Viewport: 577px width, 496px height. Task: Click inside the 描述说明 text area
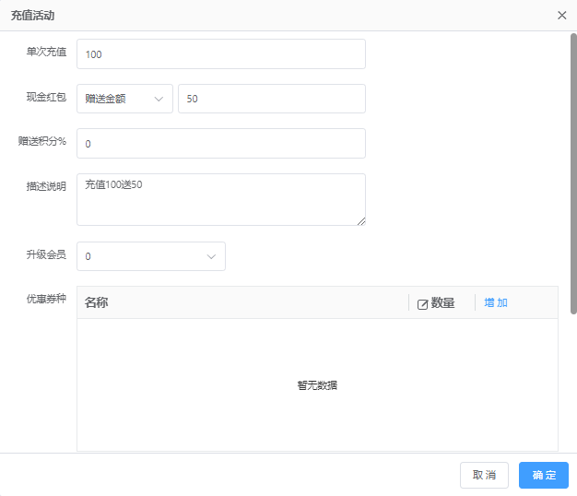click(221, 199)
